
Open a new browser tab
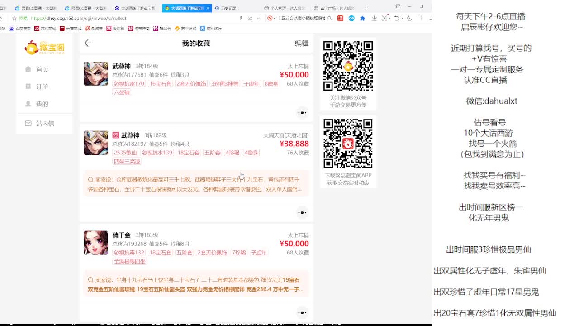pyautogui.click(x=366, y=8)
